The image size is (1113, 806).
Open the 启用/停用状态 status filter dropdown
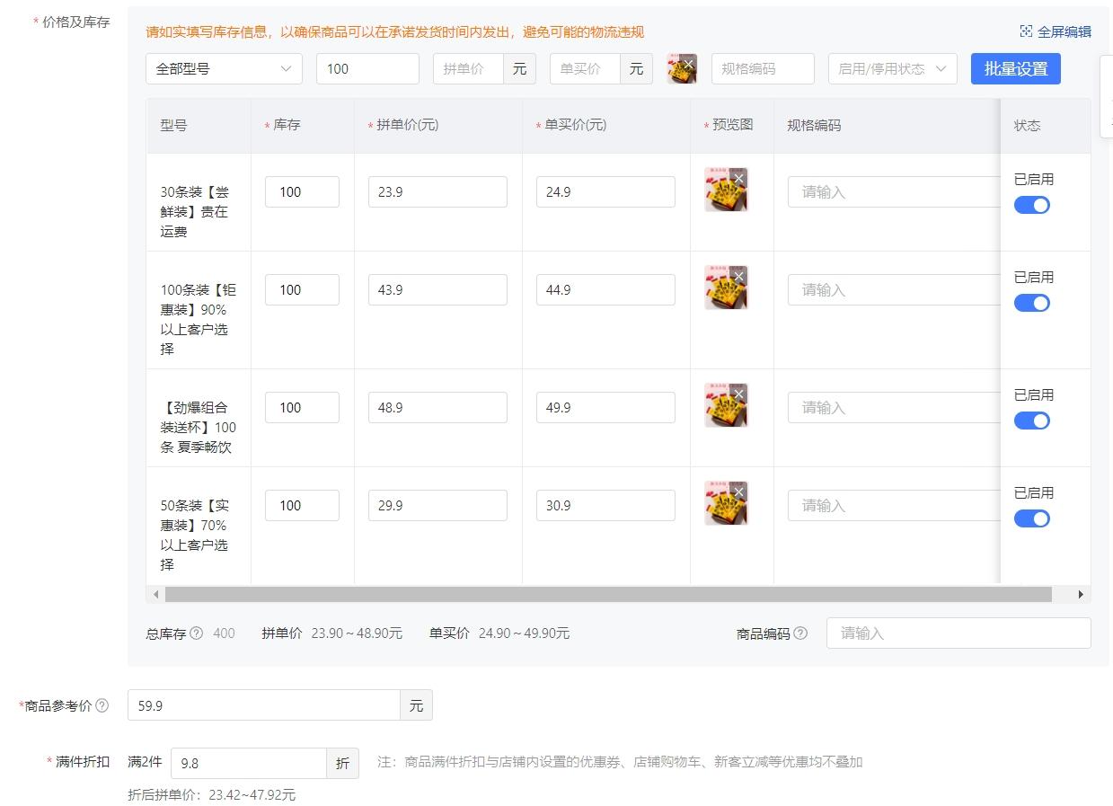pyautogui.click(x=892, y=68)
